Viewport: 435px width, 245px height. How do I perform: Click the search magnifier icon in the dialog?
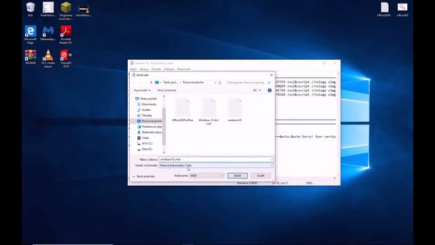[x=268, y=82]
